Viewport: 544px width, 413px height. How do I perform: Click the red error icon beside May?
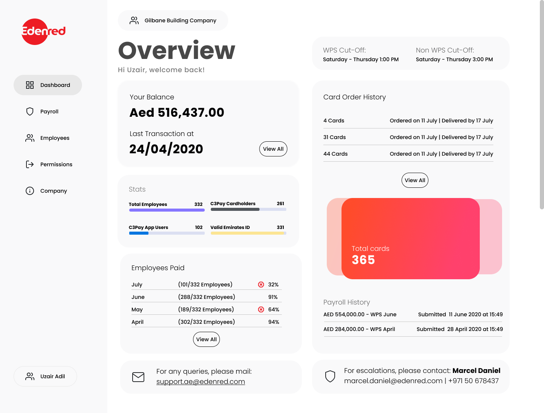coord(261,309)
